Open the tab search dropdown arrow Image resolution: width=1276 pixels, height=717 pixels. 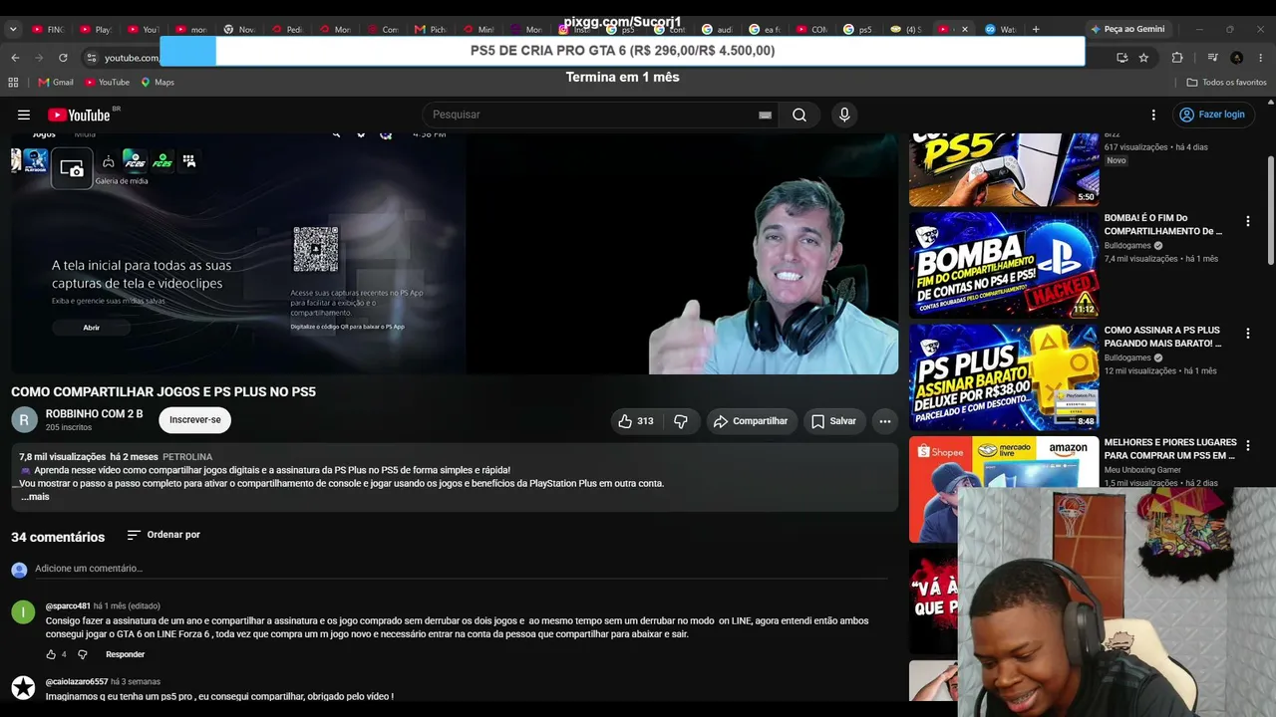13,29
